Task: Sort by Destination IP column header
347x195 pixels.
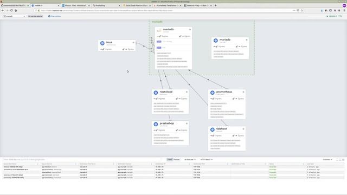Action: [173, 164]
